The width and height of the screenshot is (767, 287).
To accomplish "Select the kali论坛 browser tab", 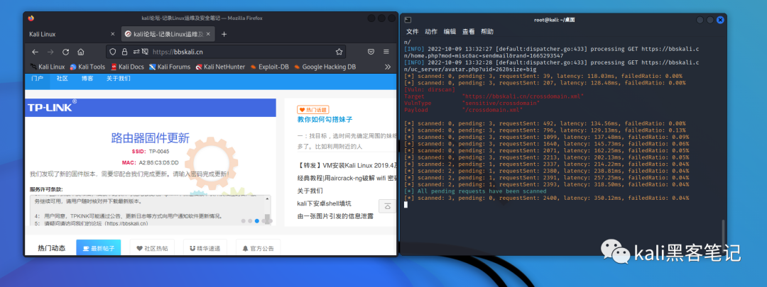I will tap(168, 34).
